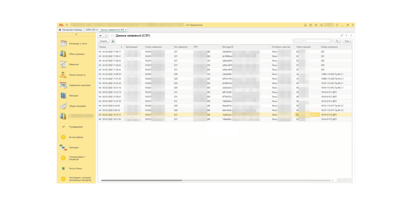This screenshot has width=412, height=206.
Task: Open the Общие настройки gear section
Action: [x=76, y=106]
